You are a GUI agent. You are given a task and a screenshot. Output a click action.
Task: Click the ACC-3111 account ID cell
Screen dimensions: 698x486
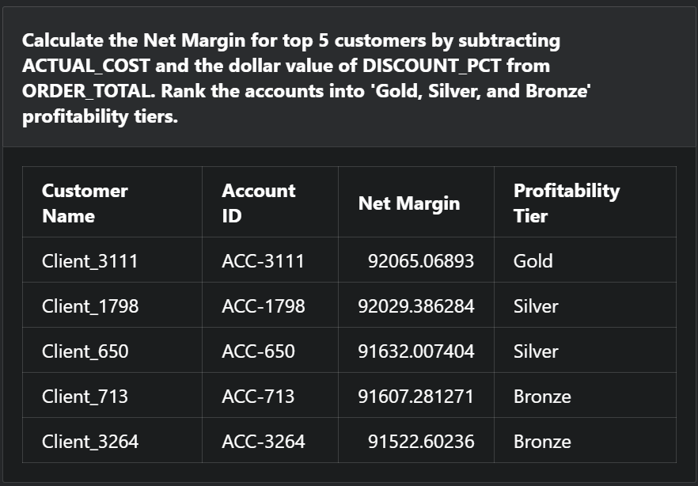tap(263, 260)
